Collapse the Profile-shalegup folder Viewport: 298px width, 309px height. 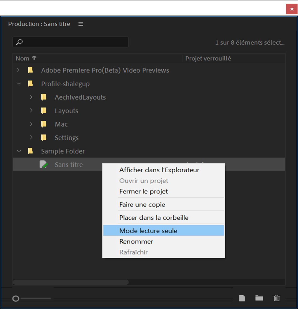coord(18,83)
